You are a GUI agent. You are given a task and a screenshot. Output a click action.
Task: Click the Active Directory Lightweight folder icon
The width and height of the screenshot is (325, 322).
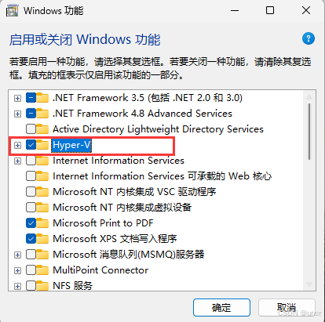(42, 129)
